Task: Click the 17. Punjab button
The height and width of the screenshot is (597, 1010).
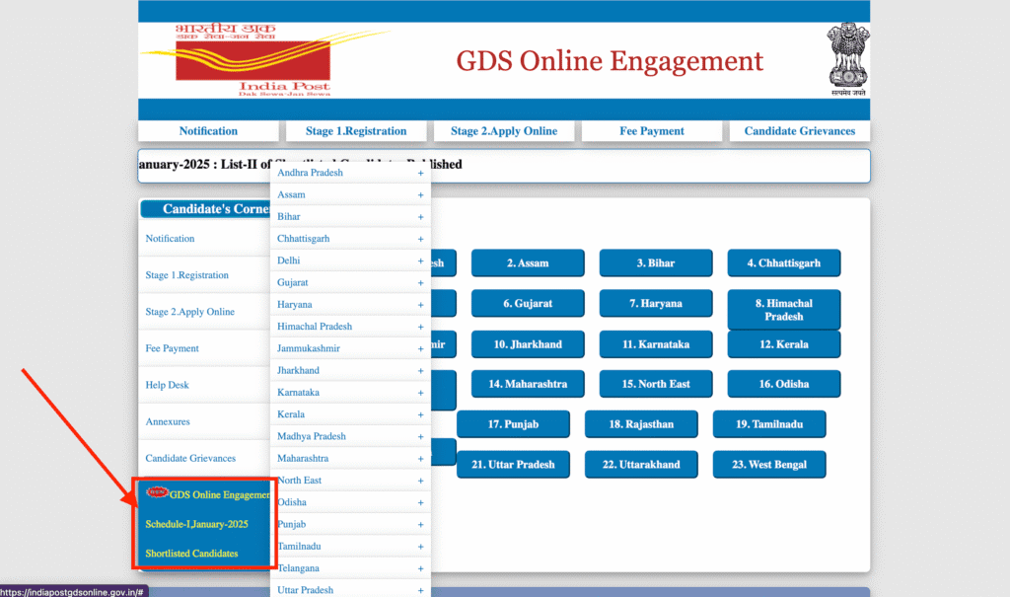Action: coord(513,424)
